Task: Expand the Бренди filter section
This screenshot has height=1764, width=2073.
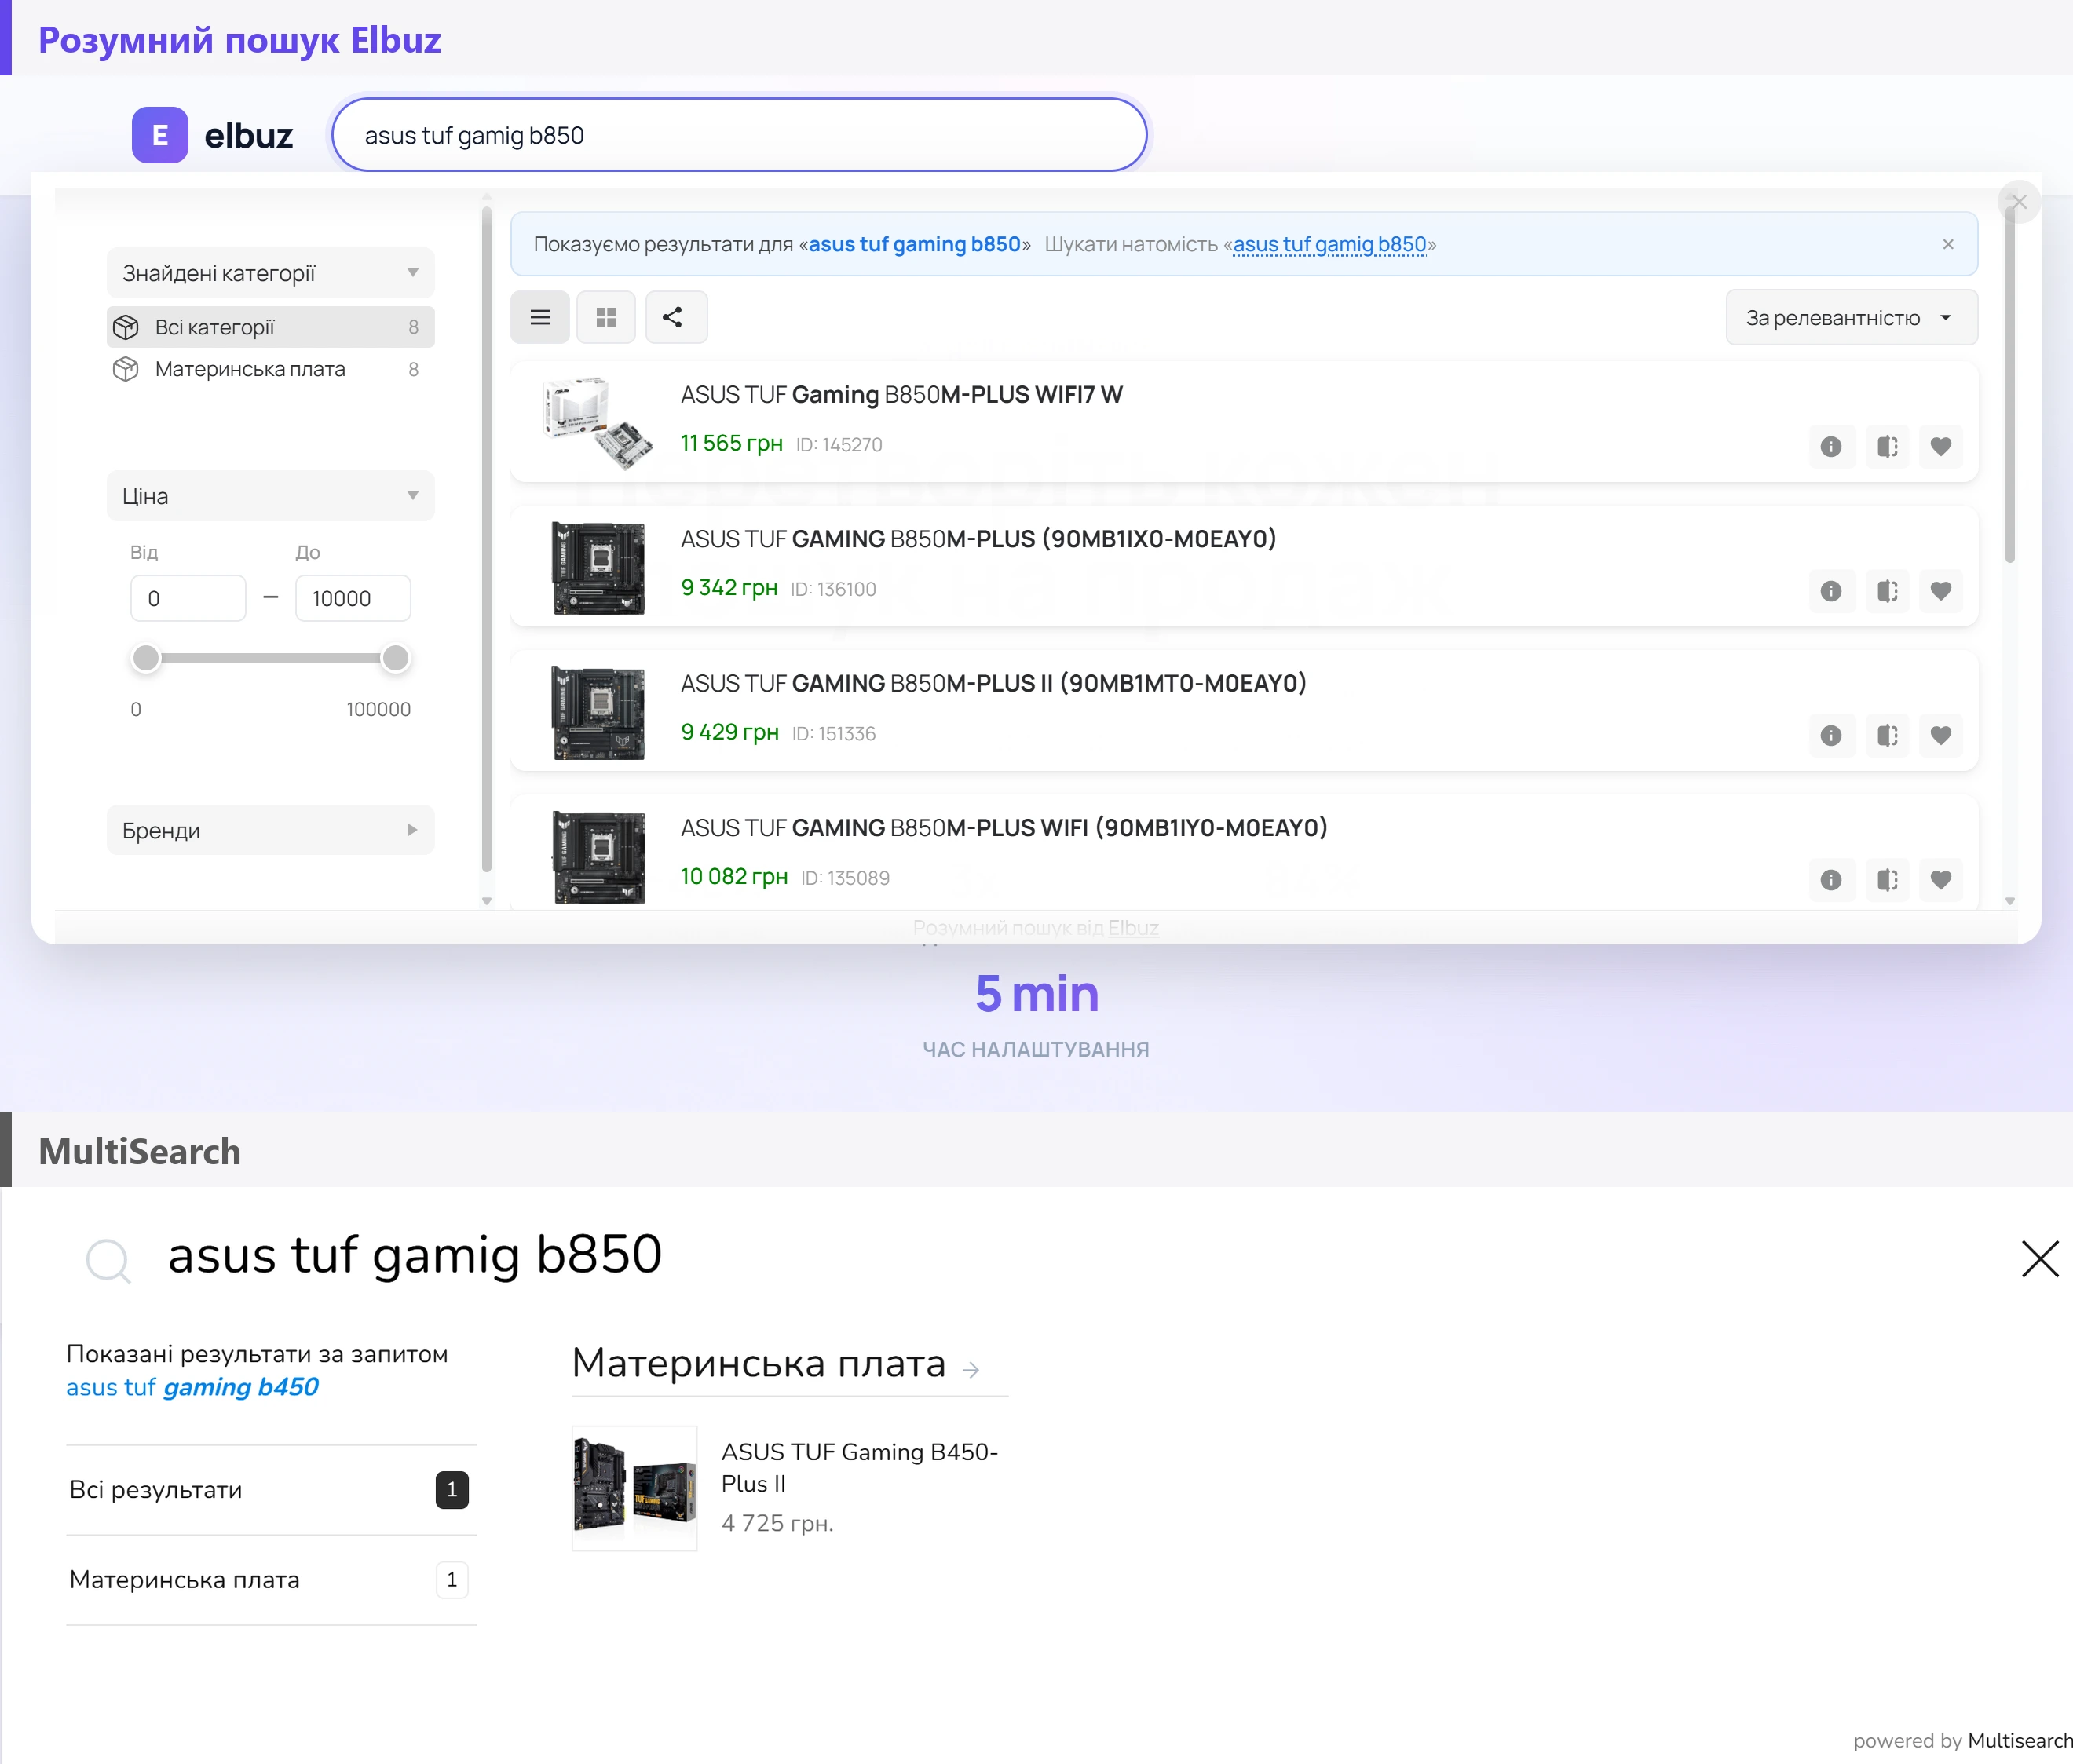Action: click(270, 830)
